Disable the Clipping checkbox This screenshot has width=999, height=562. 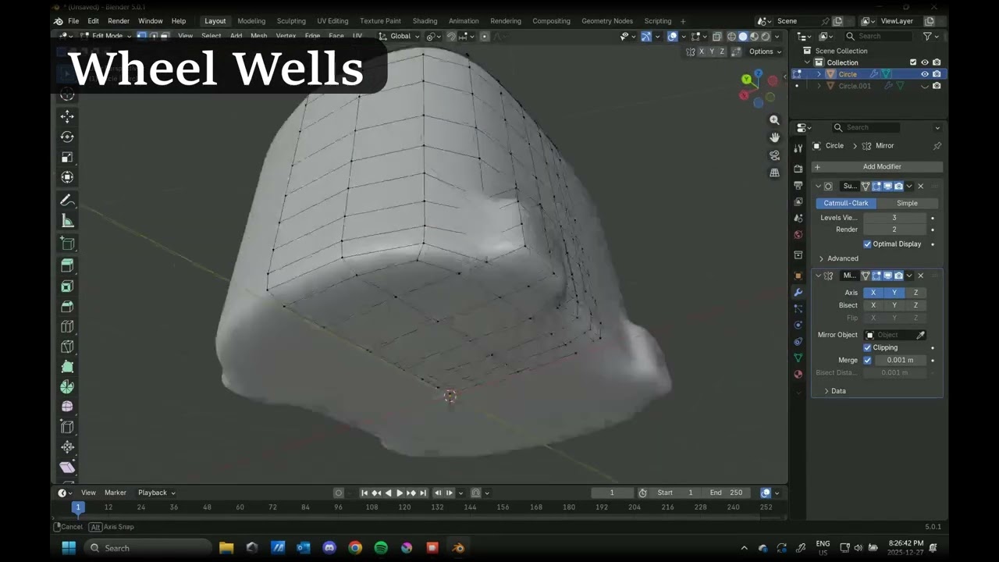(x=867, y=347)
